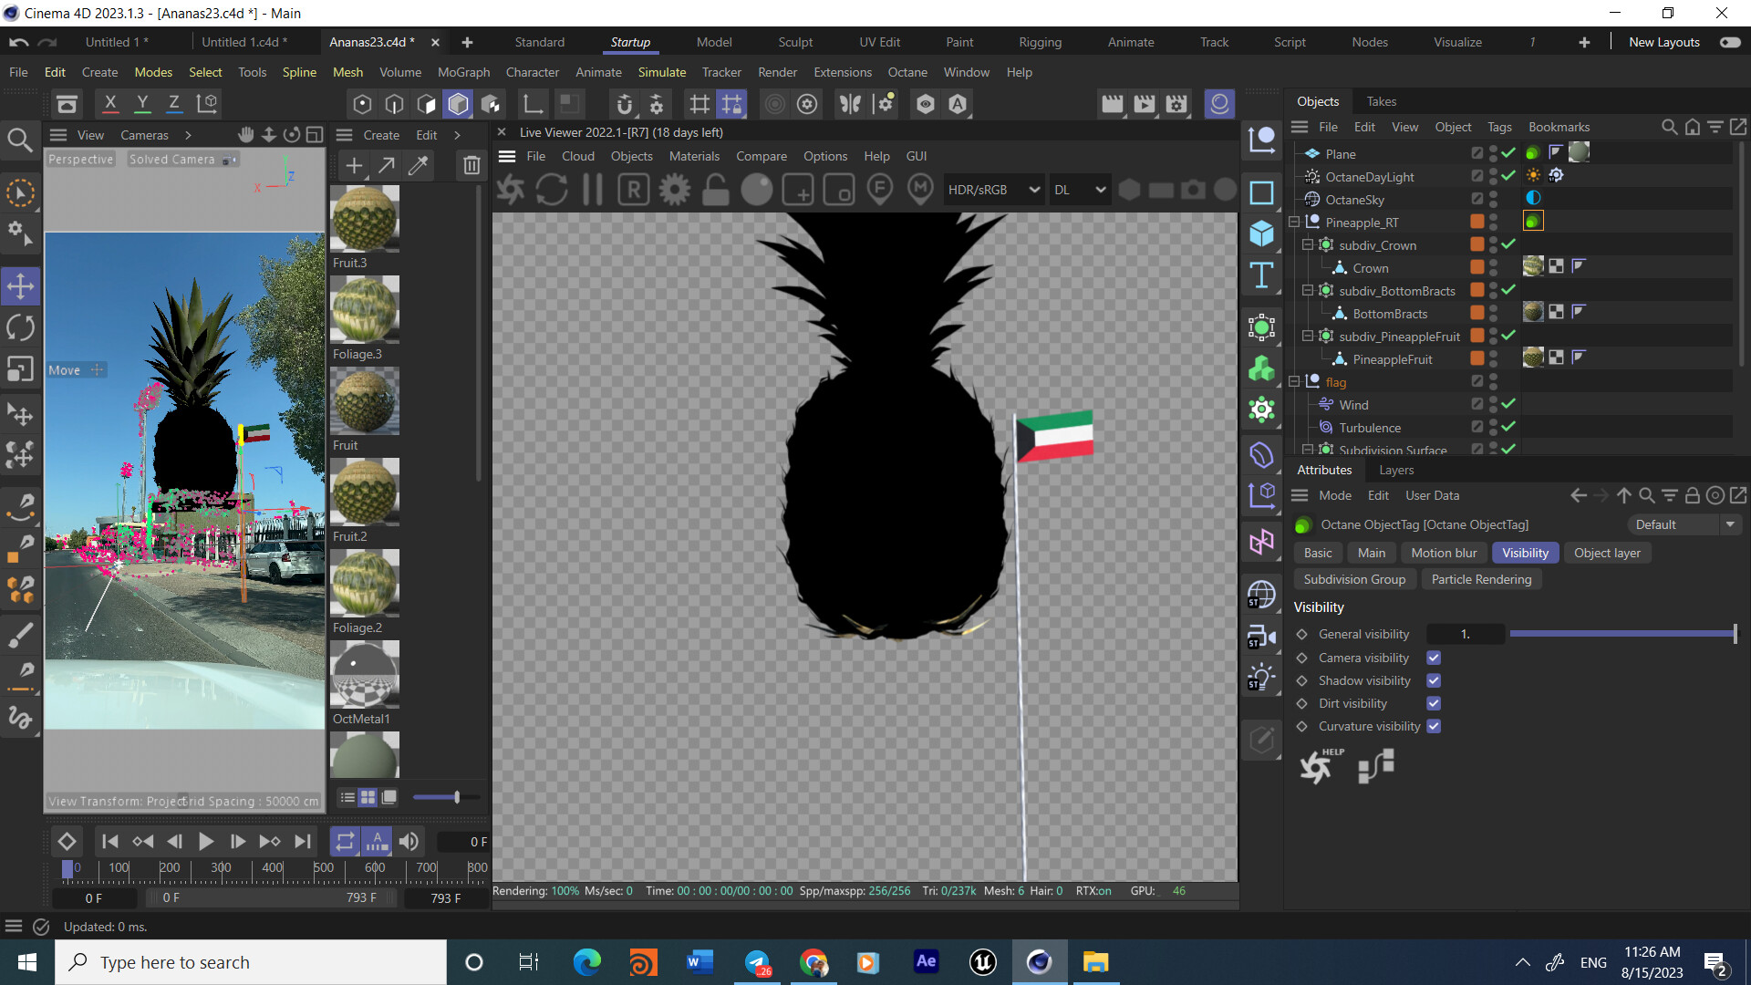Screen dimensions: 1751x985
Task: Switch to the Motion blur tab
Action: tap(1443, 553)
